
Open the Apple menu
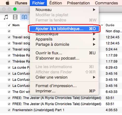(x=8, y=3)
